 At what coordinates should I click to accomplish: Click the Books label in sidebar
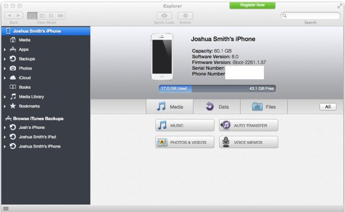pos(24,87)
